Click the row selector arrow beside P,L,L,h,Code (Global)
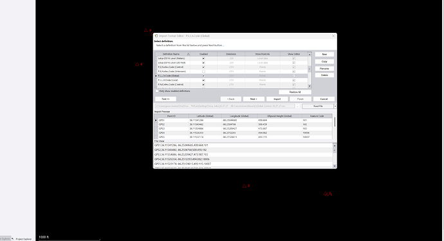Screen dimensions: 444x241 (x=156, y=76)
